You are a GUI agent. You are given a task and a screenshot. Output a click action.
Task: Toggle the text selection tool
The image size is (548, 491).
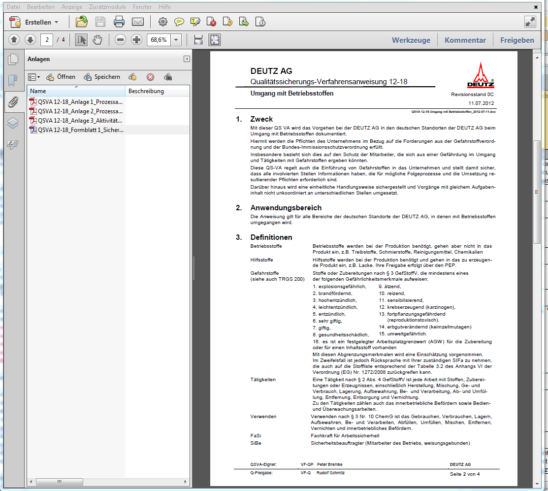pos(81,40)
